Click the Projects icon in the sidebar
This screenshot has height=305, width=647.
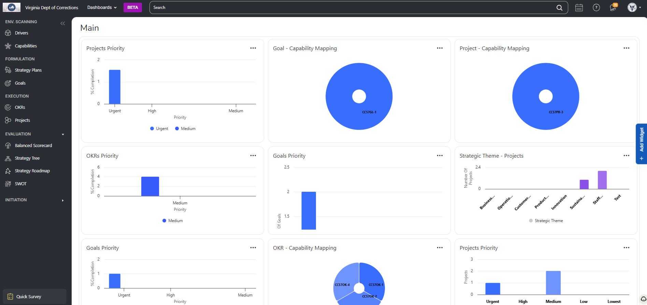click(x=8, y=120)
